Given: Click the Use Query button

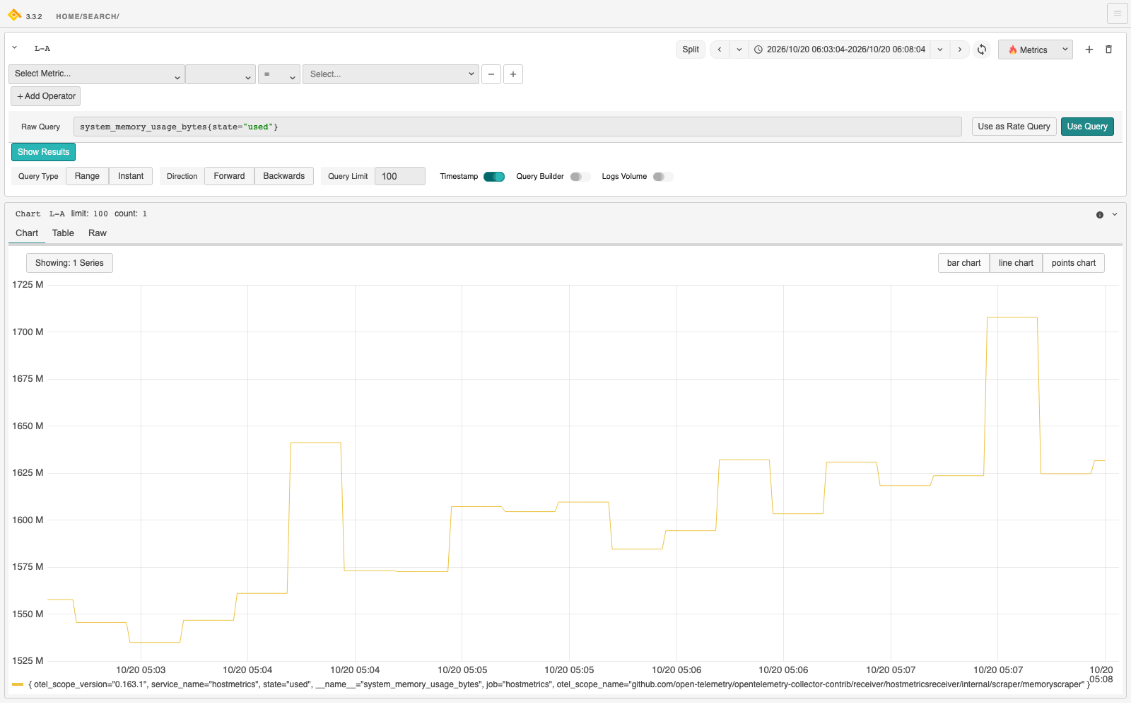Looking at the screenshot, I should coord(1087,127).
